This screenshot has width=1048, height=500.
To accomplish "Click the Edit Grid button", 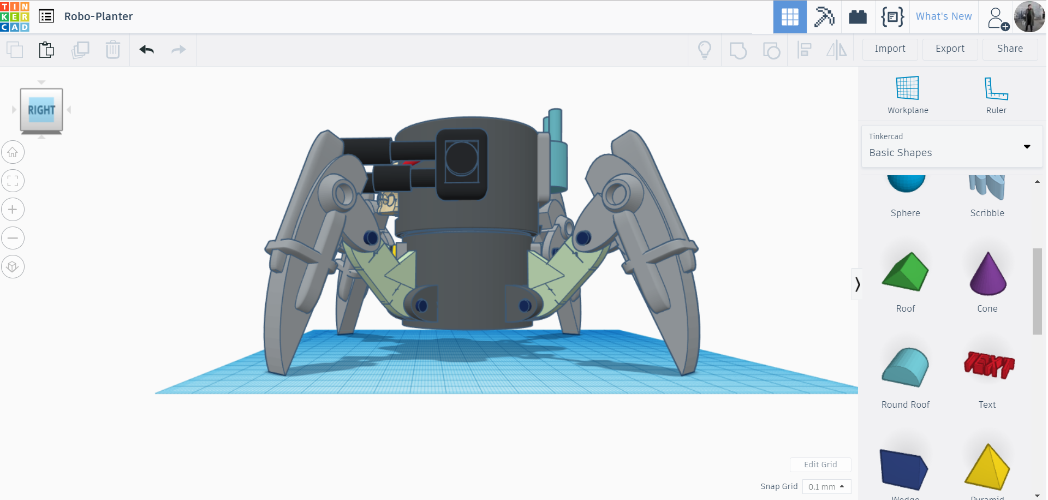I will point(820,465).
